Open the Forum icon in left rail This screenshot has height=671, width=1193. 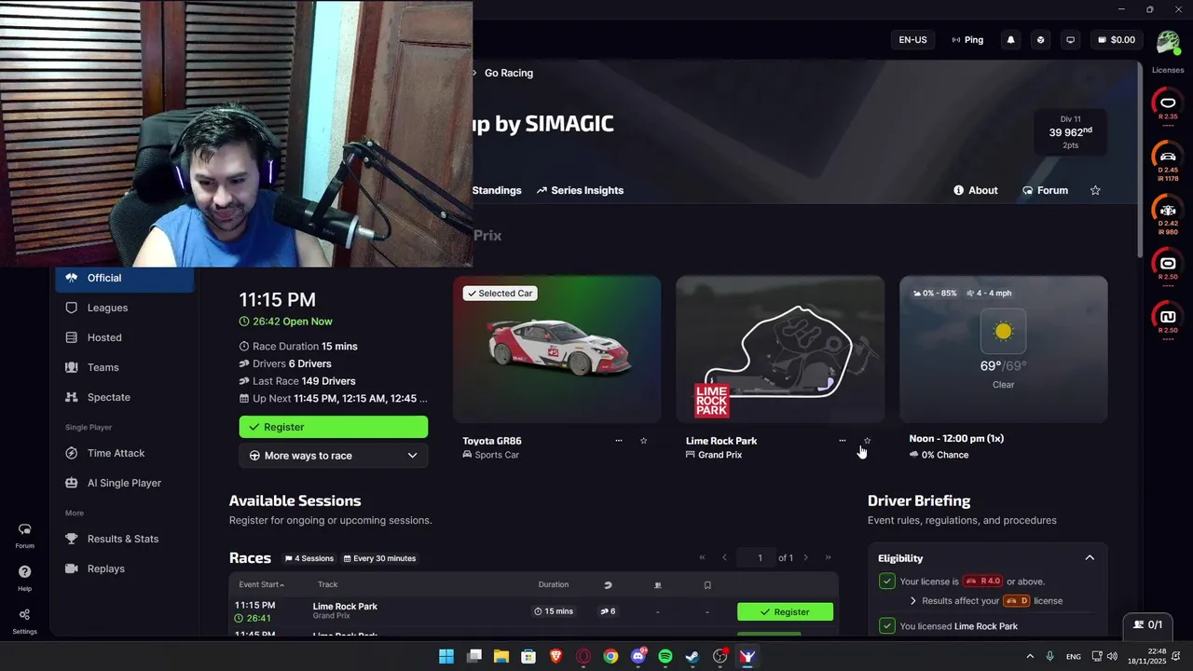click(24, 535)
